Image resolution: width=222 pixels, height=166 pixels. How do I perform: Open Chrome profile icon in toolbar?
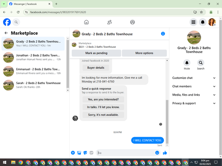211,12
